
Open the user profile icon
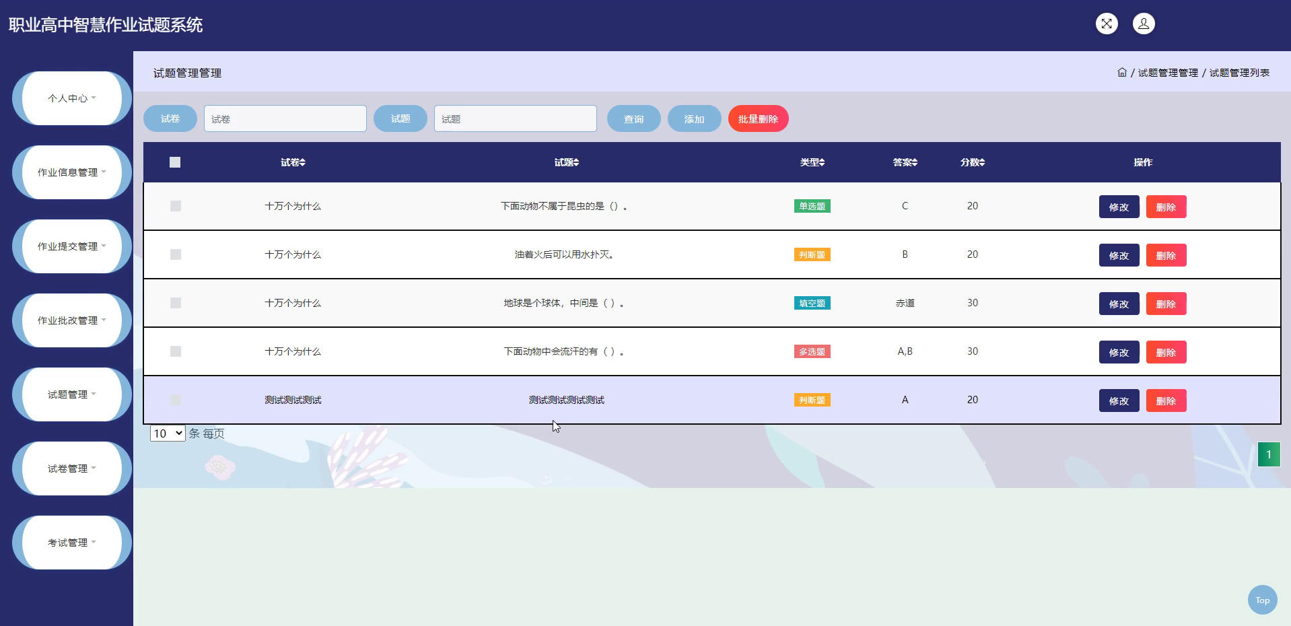coord(1144,24)
